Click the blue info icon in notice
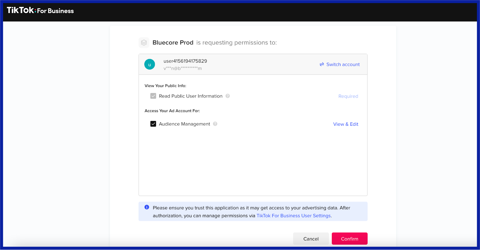This screenshot has height=250, width=480. (x=147, y=207)
